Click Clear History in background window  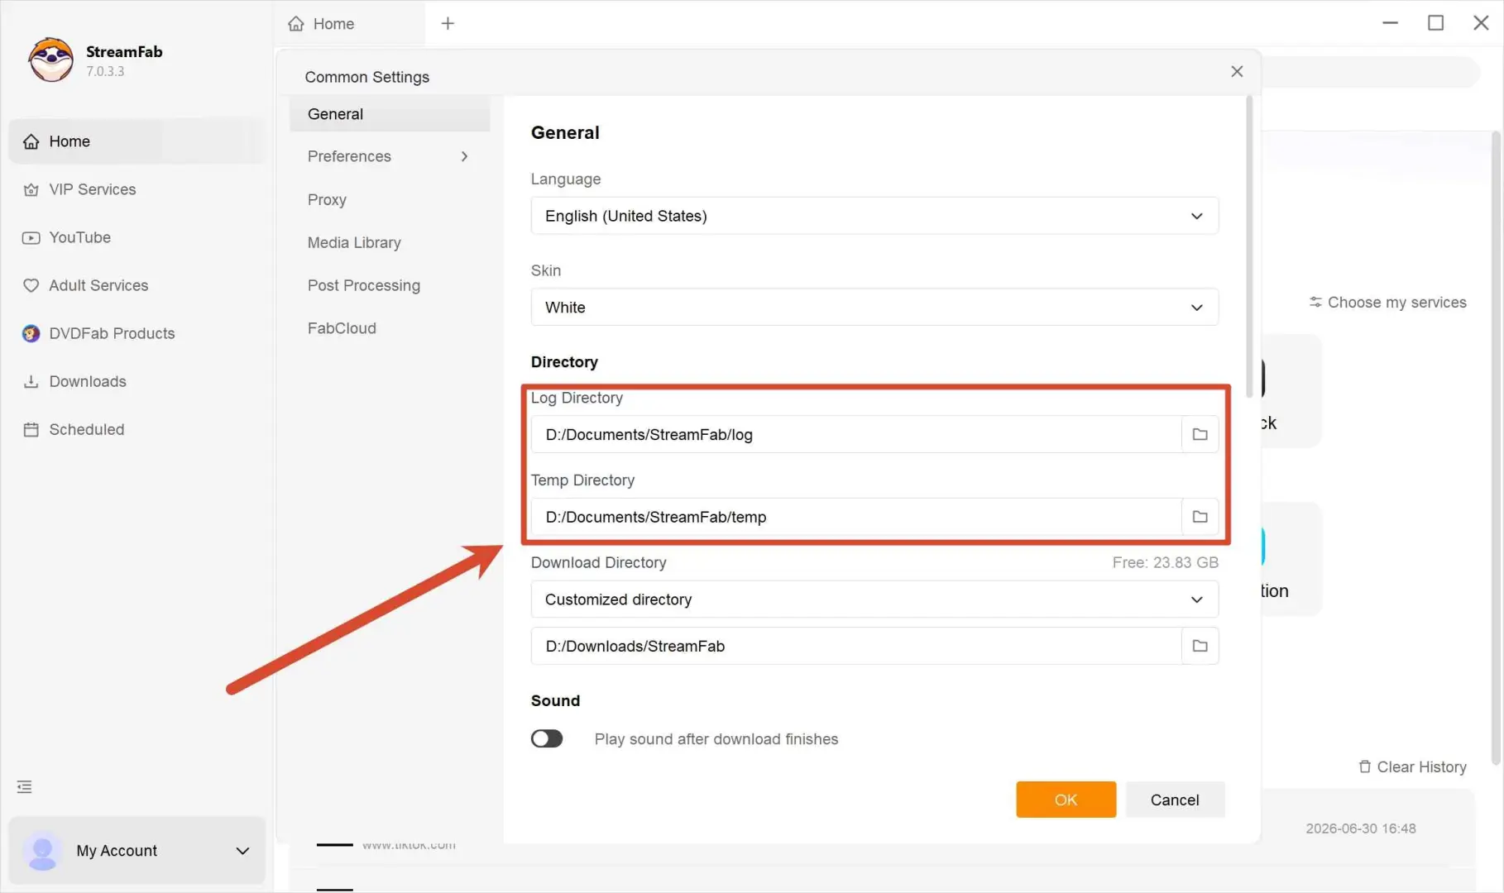(x=1412, y=767)
